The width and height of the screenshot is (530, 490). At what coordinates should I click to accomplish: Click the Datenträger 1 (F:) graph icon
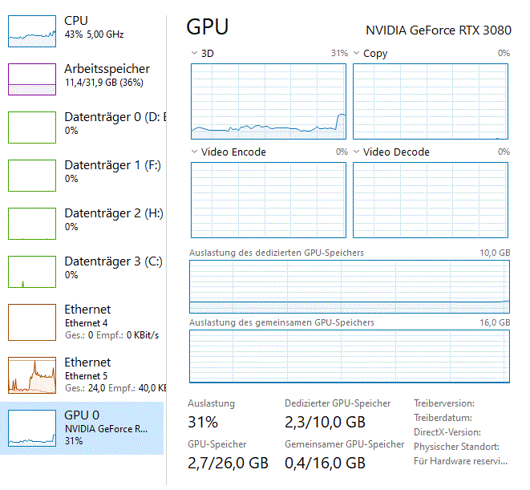click(32, 175)
